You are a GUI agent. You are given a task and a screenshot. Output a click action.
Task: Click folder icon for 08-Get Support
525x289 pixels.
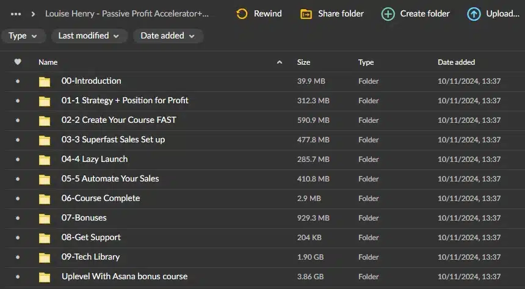[45, 238]
